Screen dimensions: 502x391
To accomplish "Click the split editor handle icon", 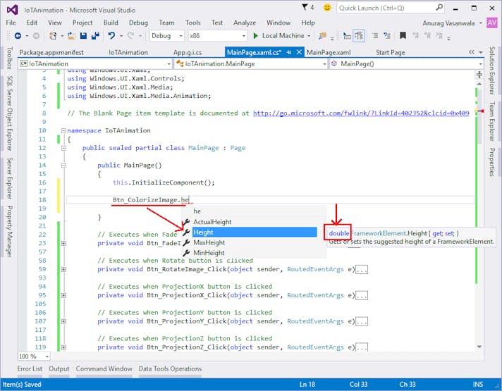I will 479,75.
